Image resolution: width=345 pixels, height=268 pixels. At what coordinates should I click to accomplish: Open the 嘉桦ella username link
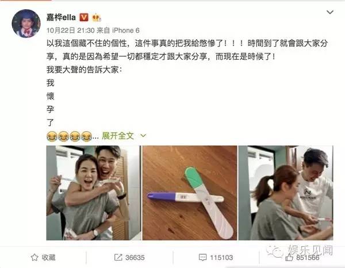click(x=61, y=17)
